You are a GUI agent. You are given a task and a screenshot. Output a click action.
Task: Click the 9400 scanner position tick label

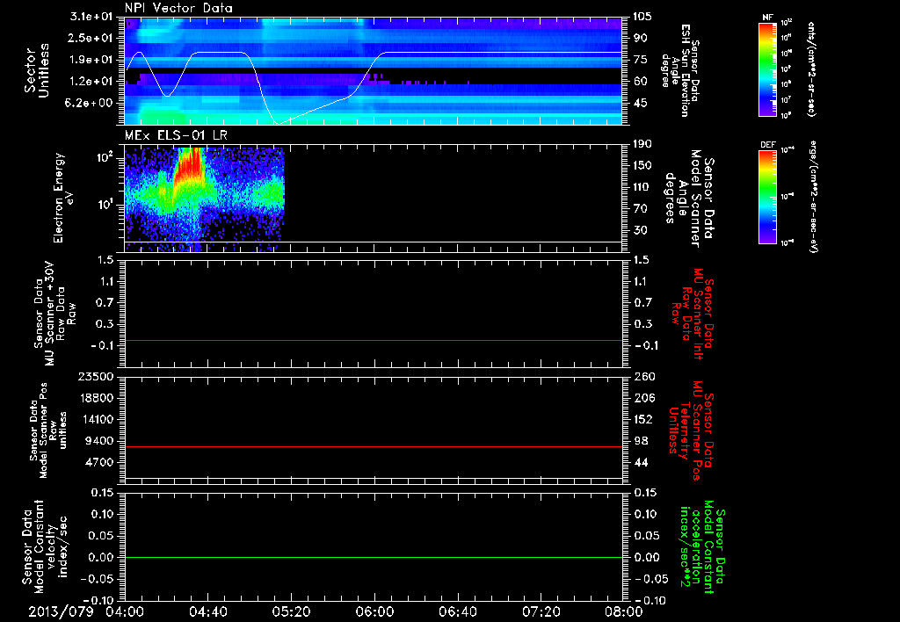100,441
